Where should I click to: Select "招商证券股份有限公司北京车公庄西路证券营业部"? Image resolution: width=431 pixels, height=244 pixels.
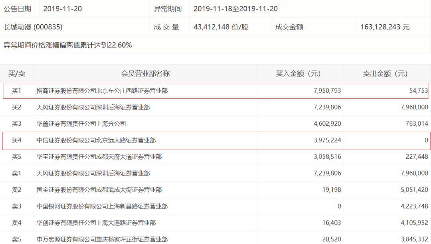(x=102, y=91)
